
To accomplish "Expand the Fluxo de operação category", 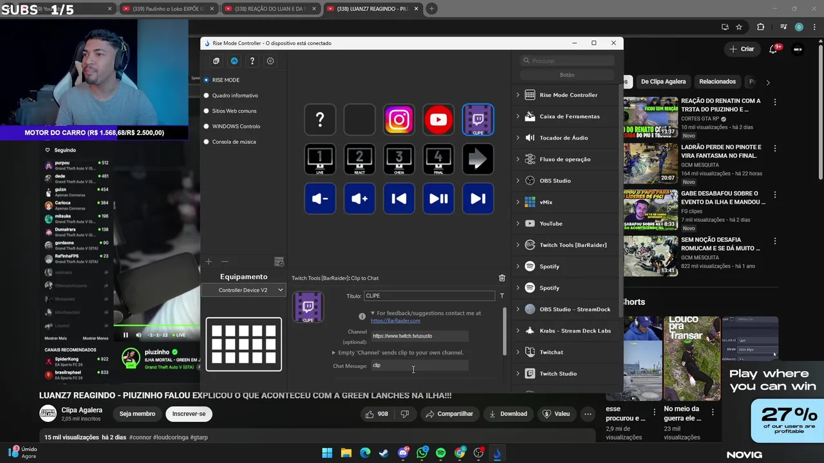I will point(518,159).
